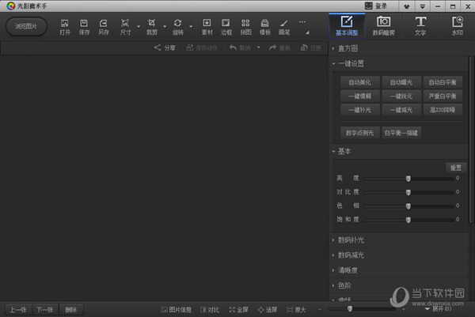Apply 一键模糊 (One-click Blur)
Screen dimensions: 475x317
click(360, 96)
